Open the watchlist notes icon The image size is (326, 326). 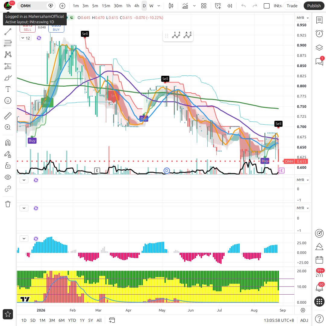pyautogui.click(x=319, y=20)
